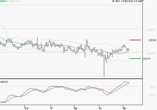Select the red resistance line marker
This screenshot has height=110, width=157.
click(x=135, y=40)
